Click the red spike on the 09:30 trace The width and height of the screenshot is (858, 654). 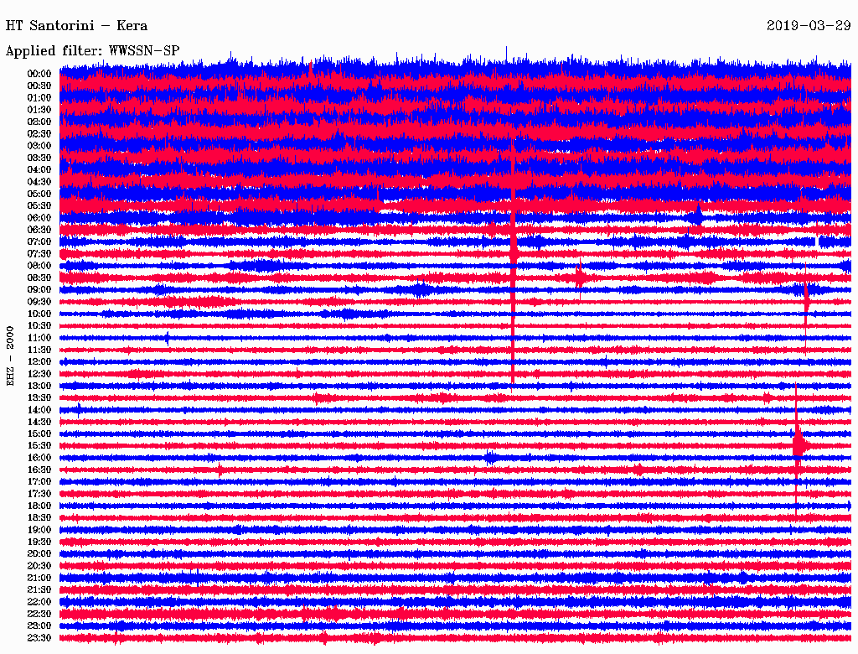point(806,298)
